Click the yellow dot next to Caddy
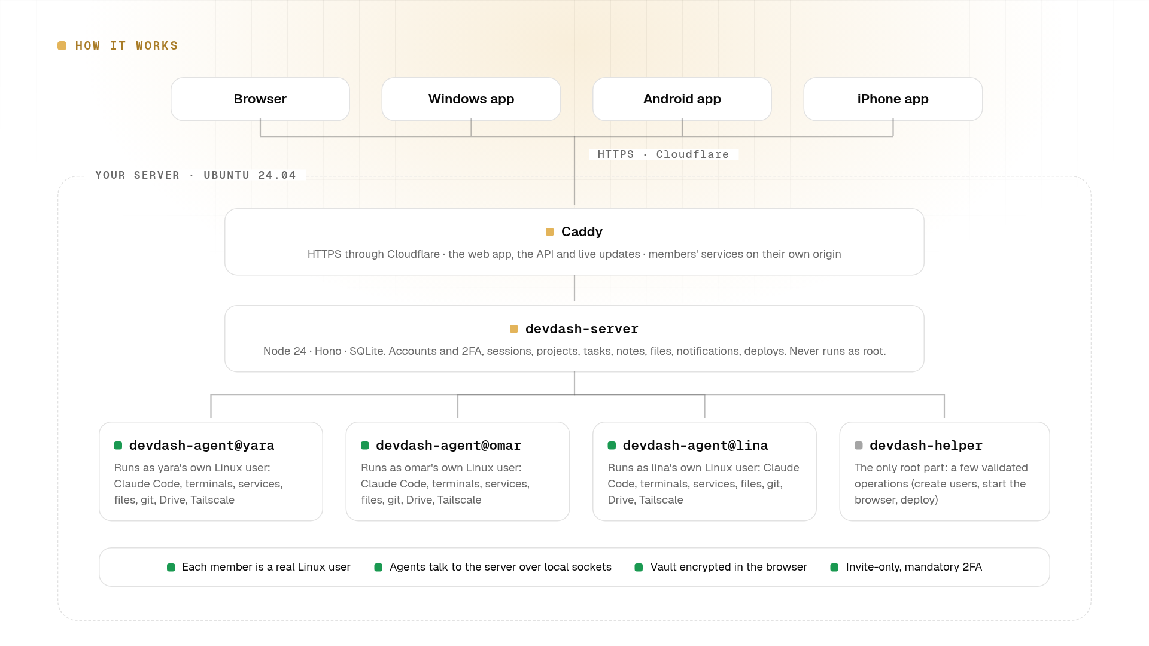 pyautogui.click(x=549, y=232)
